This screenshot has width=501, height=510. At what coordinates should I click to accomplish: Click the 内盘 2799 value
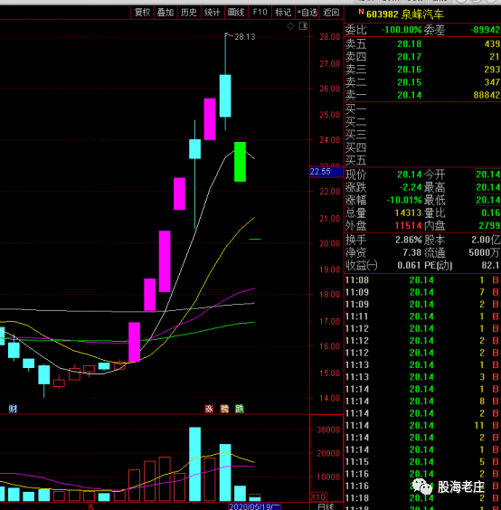coord(489,225)
